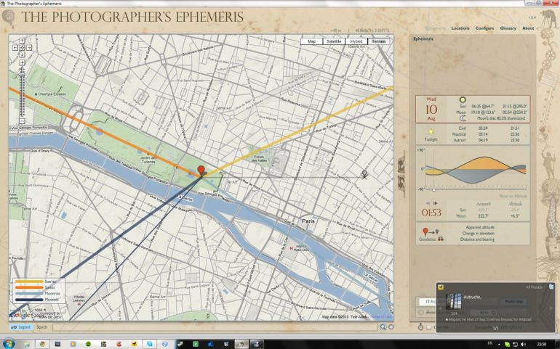
Task: Click the magnifier search icon below map
Action: click(383, 327)
